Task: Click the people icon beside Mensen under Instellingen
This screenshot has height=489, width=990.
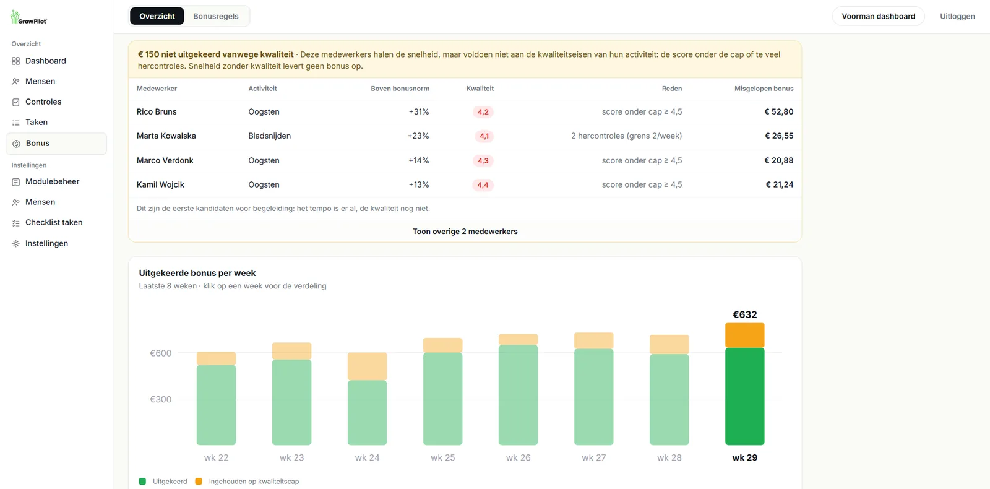Action: click(16, 202)
